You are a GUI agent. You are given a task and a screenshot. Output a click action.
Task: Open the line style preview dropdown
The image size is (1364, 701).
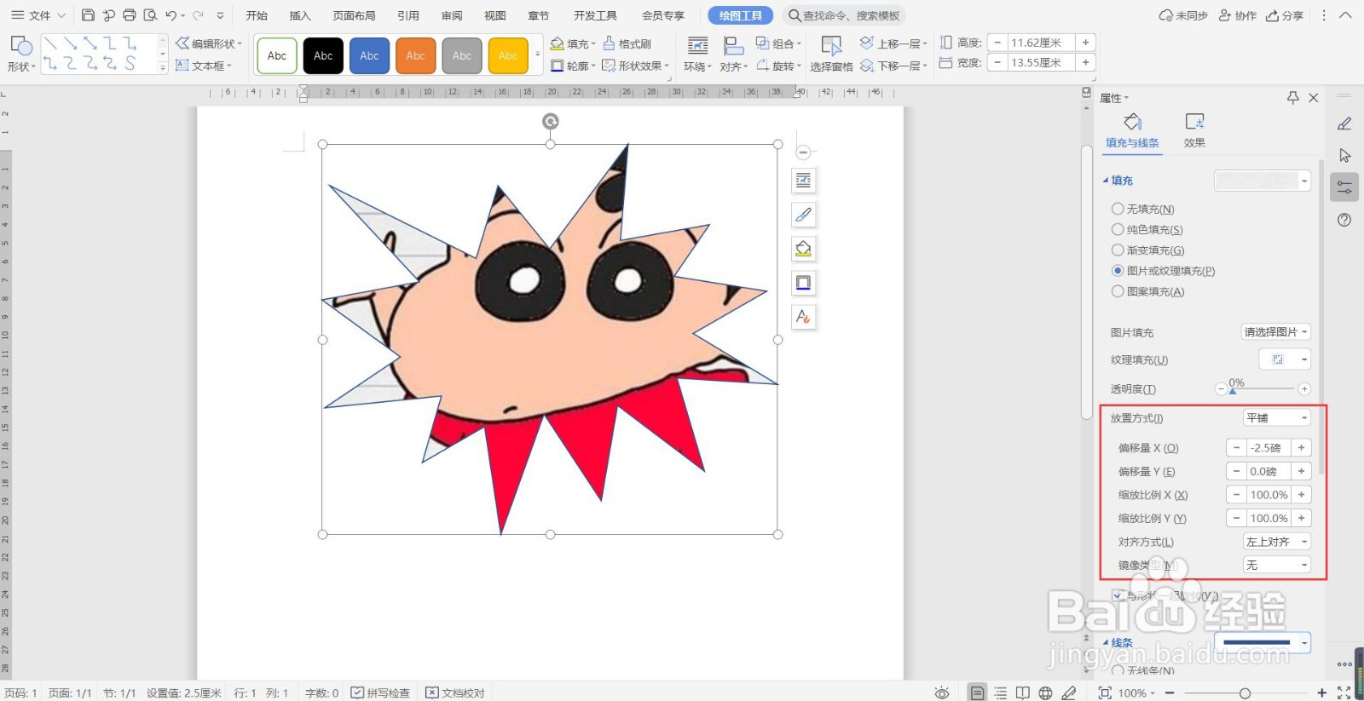pos(1263,642)
